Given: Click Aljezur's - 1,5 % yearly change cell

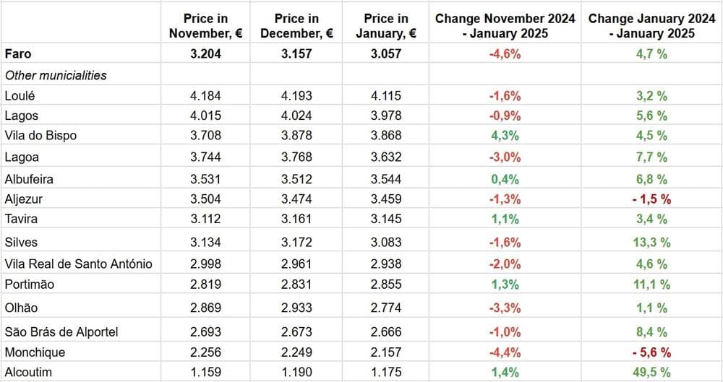Looking at the screenshot, I should 651,199.
